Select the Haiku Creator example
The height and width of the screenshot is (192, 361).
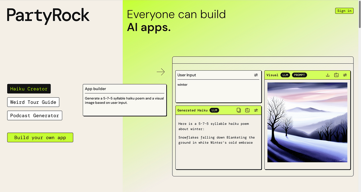29,89
